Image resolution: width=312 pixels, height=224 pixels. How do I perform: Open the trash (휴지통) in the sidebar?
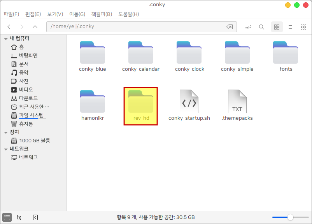coord(26,124)
